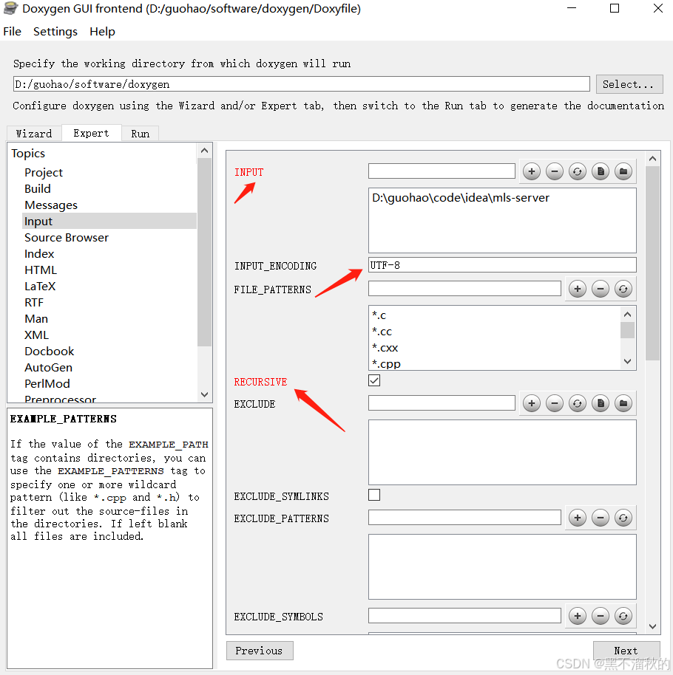Open the Settings menu

(55, 32)
